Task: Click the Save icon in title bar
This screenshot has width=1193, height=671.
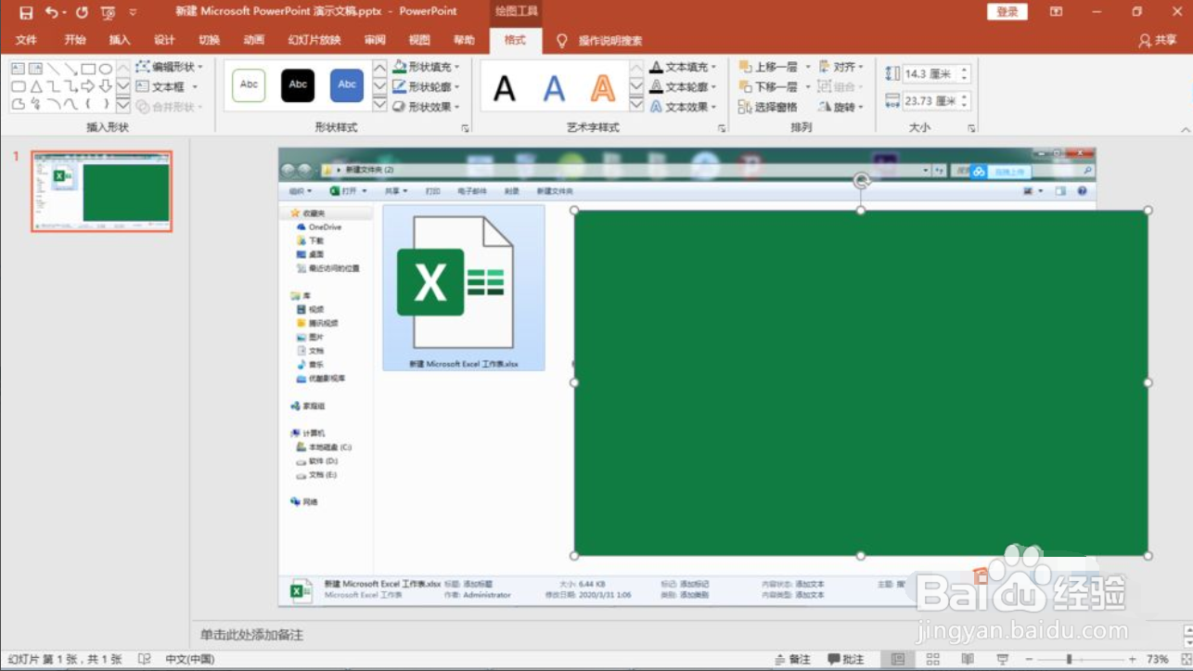Action: [26, 12]
